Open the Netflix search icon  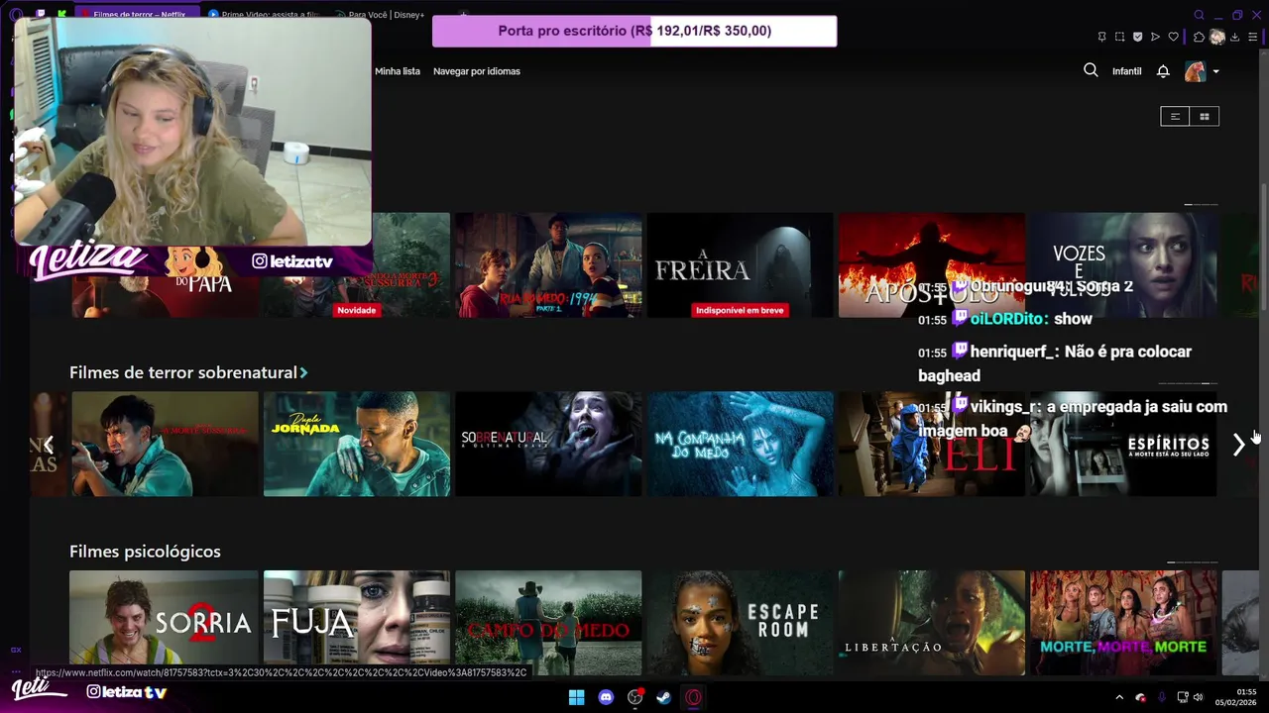tap(1091, 70)
